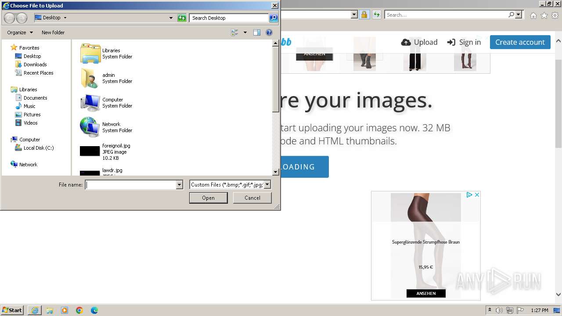Open Microsoft Edge from the taskbar

94,310
